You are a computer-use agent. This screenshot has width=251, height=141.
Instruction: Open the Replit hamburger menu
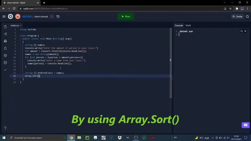[x=4, y=16]
